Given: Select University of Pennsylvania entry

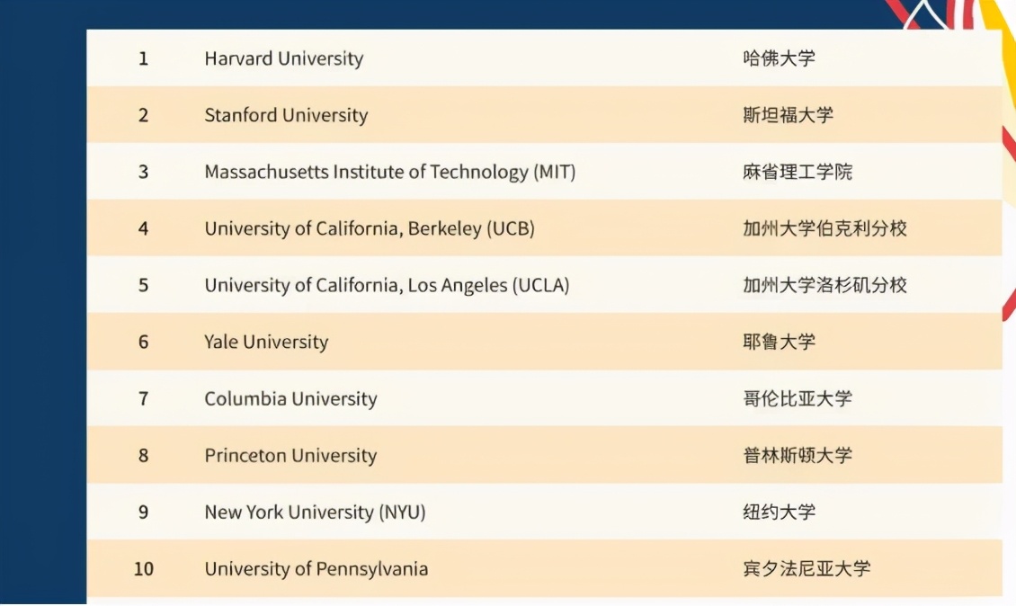Looking at the screenshot, I should coord(316,568).
